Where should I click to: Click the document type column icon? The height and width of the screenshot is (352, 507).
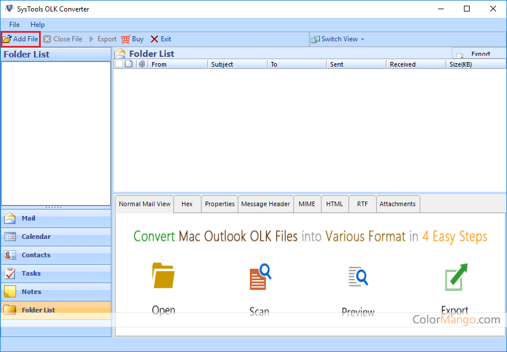(x=129, y=64)
